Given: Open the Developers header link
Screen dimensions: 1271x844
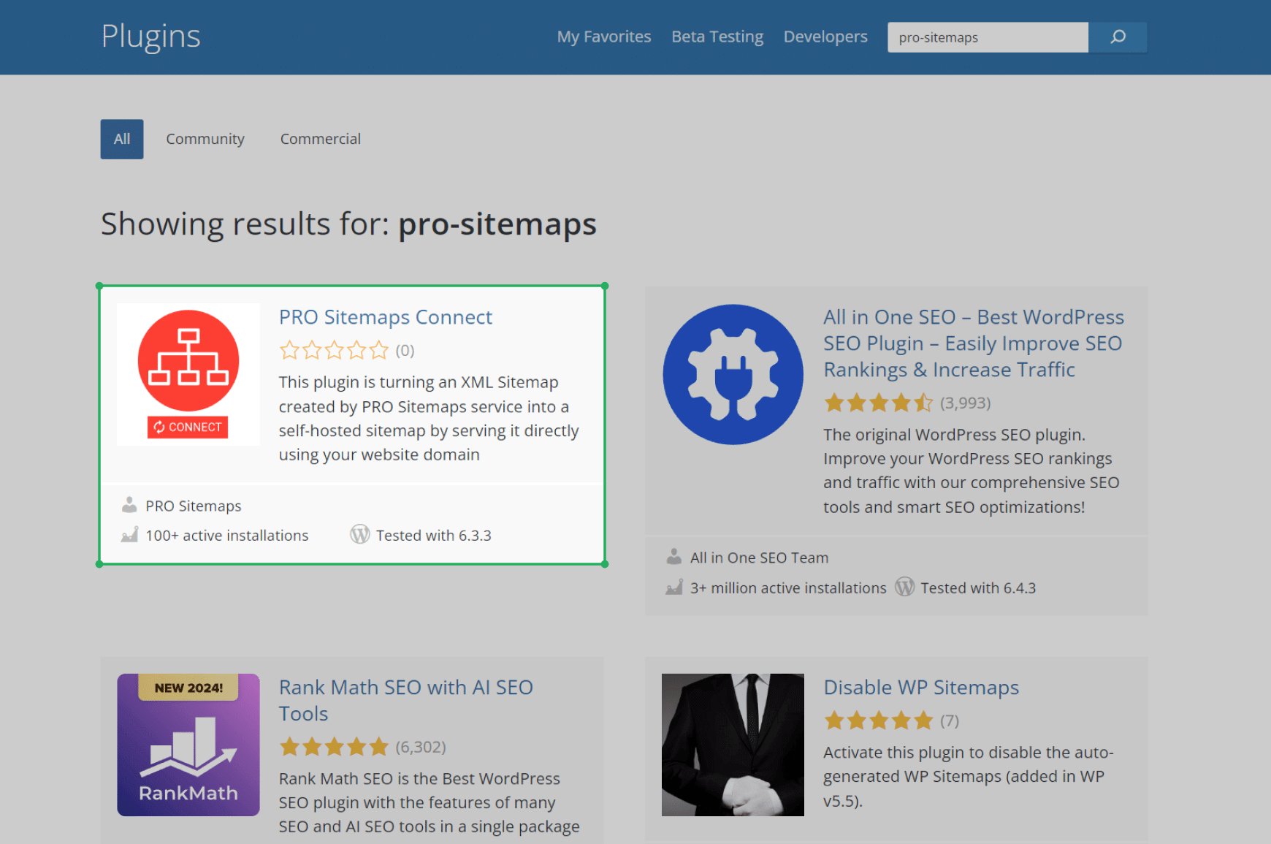Looking at the screenshot, I should pos(825,37).
